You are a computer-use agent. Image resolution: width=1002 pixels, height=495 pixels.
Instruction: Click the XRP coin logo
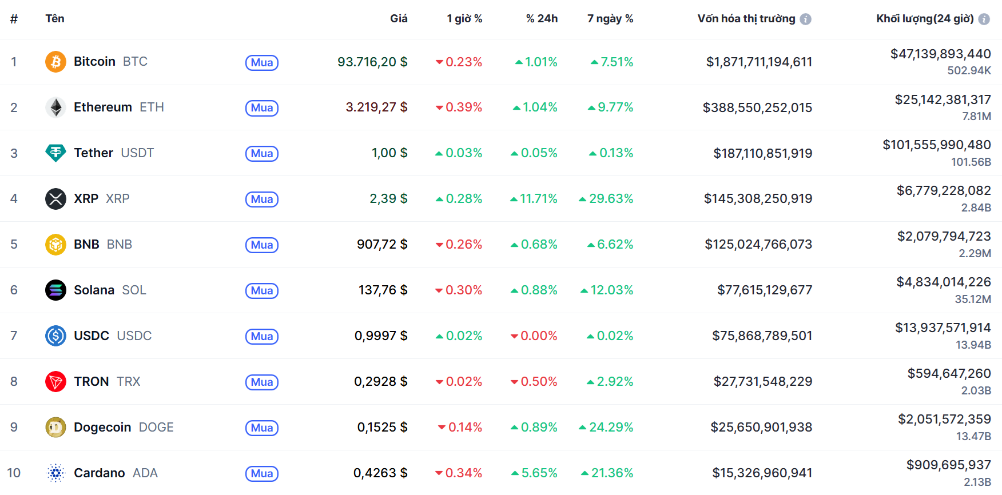pos(55,199)
